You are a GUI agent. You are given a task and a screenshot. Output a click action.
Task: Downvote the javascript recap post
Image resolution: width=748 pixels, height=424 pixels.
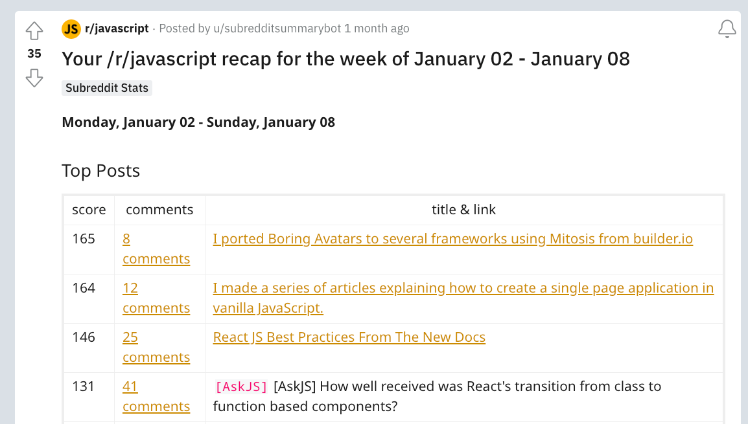point(34,78)
